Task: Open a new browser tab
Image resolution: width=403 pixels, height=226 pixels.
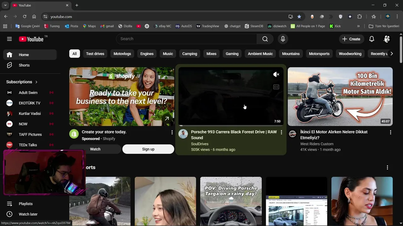Action: point(77,5)
